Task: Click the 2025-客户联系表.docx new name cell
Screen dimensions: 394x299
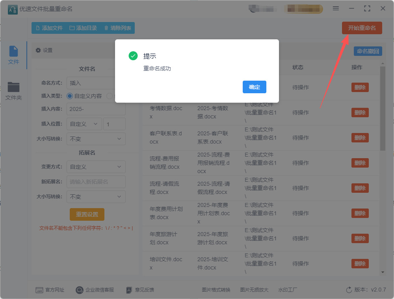Action: tap(213, 137)
